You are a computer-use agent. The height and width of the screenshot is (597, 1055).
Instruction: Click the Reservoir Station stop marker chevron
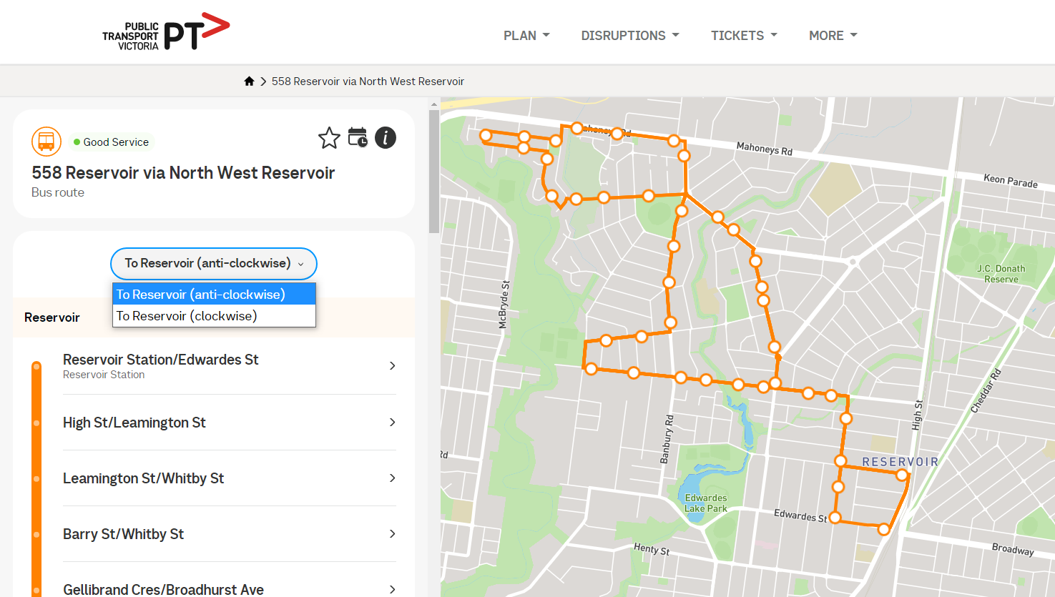pos(392,366)
